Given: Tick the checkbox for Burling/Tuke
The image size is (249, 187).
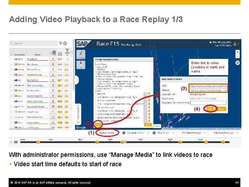Looking at the screenshot, I should (11, 80).
